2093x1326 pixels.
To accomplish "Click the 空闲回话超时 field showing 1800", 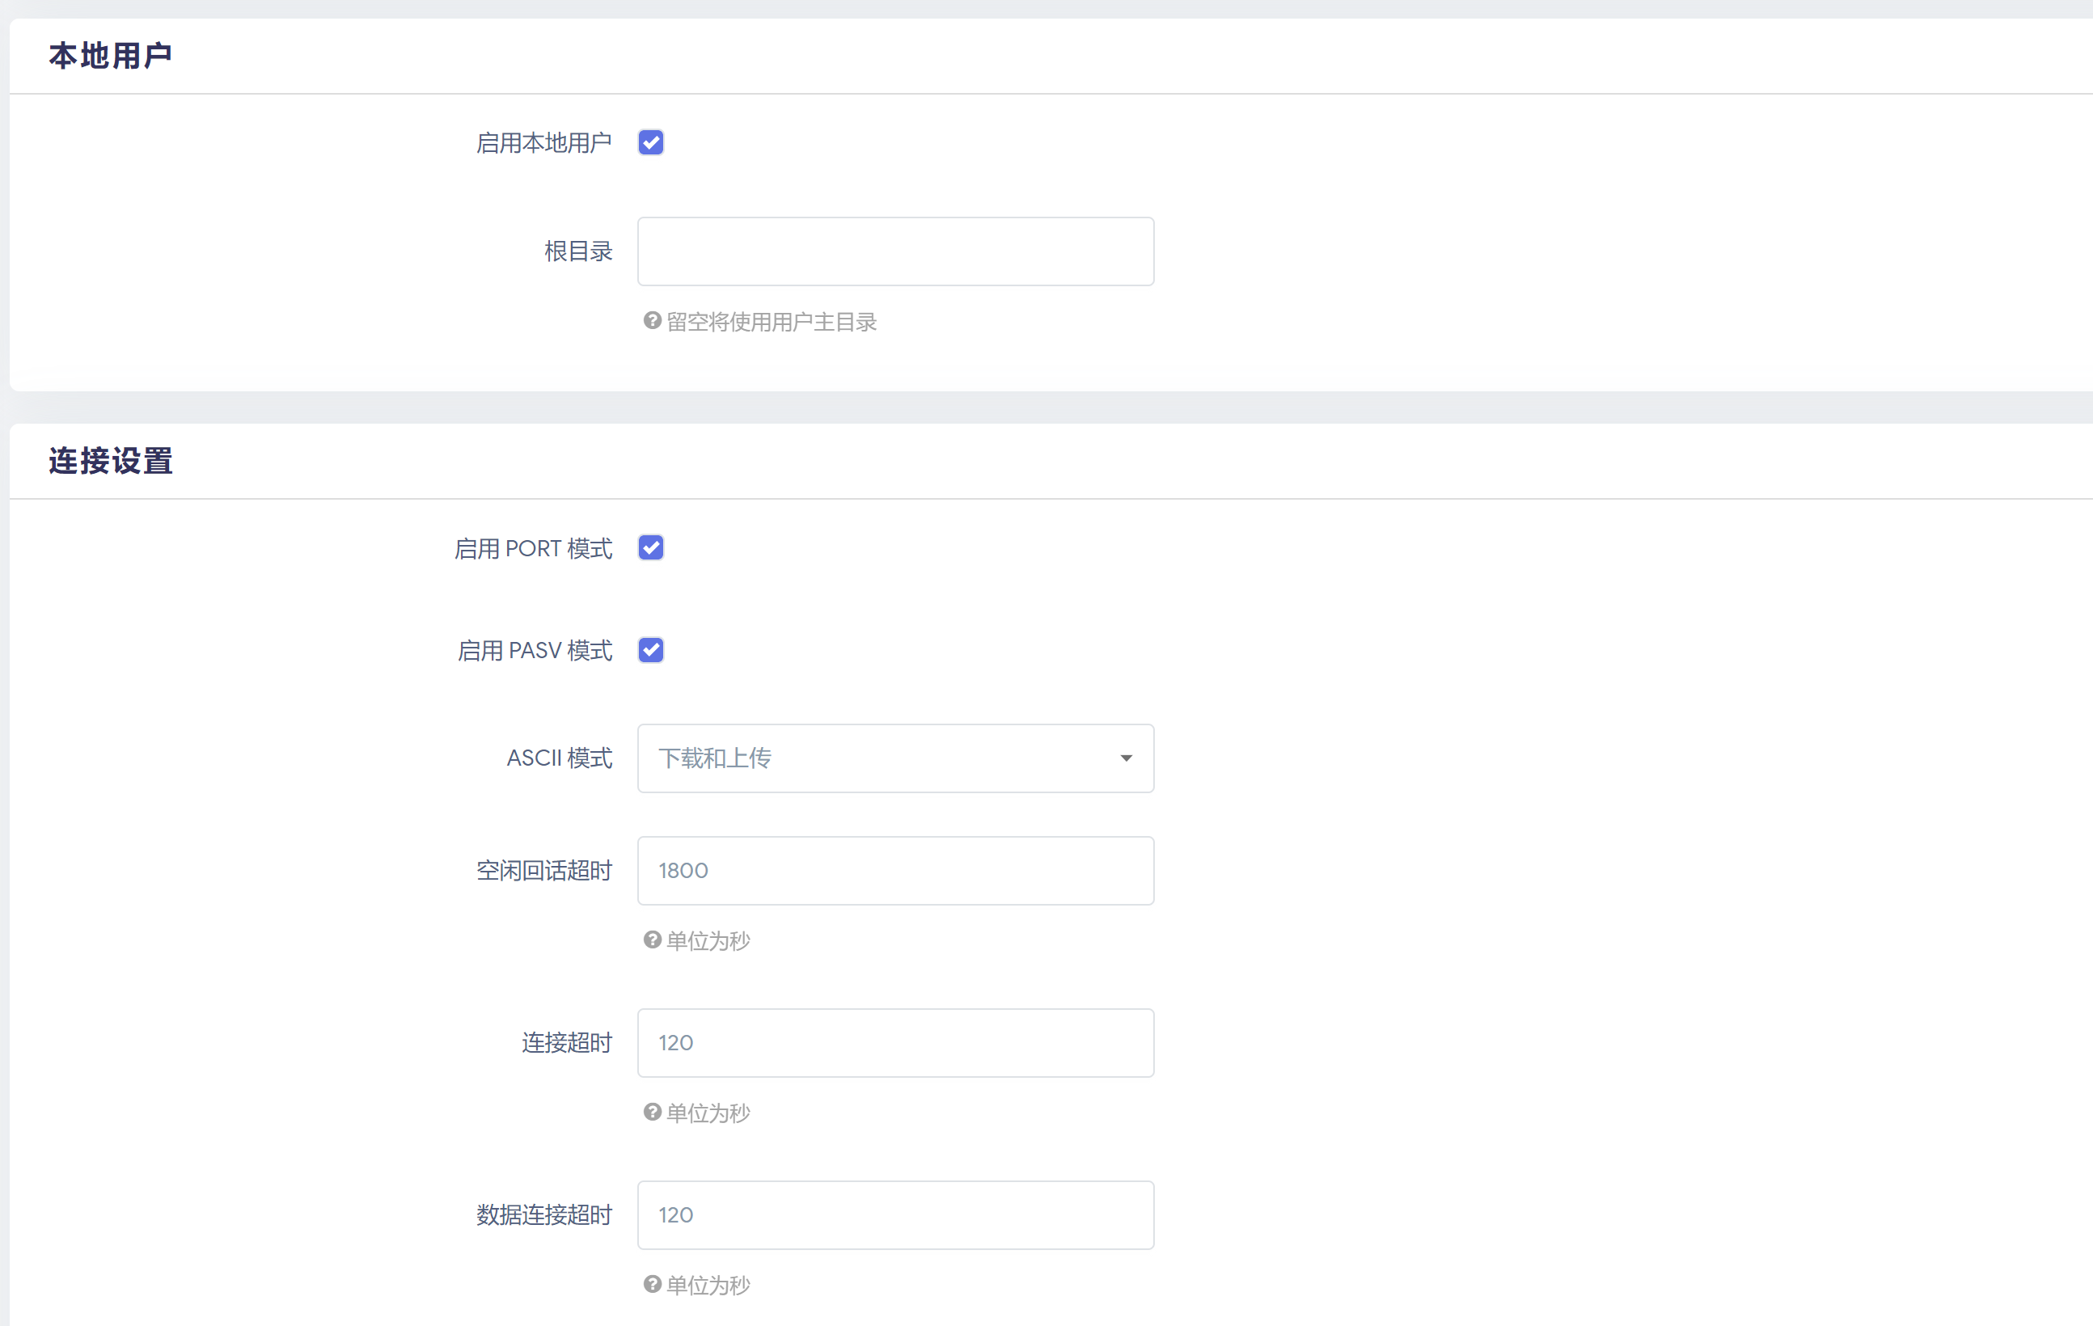I will tap(895, 870).
